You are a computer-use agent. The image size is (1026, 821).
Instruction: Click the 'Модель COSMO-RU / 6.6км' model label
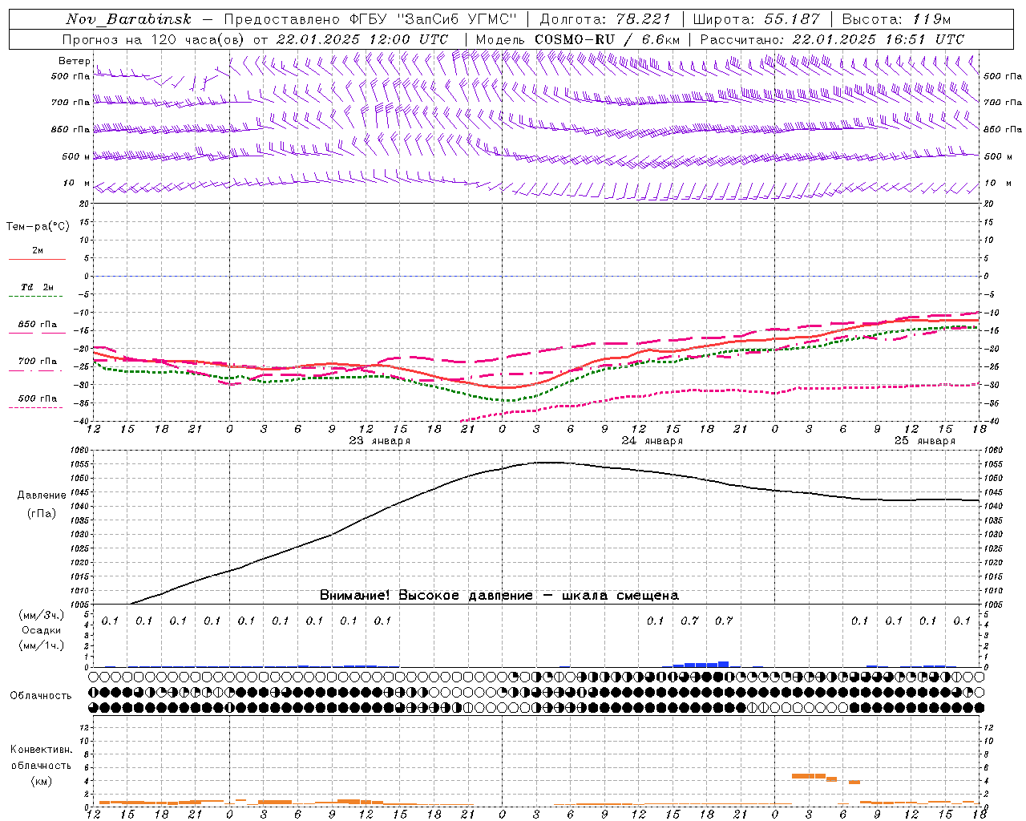(578, 39)
